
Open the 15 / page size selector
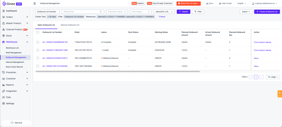click(273, 77)
